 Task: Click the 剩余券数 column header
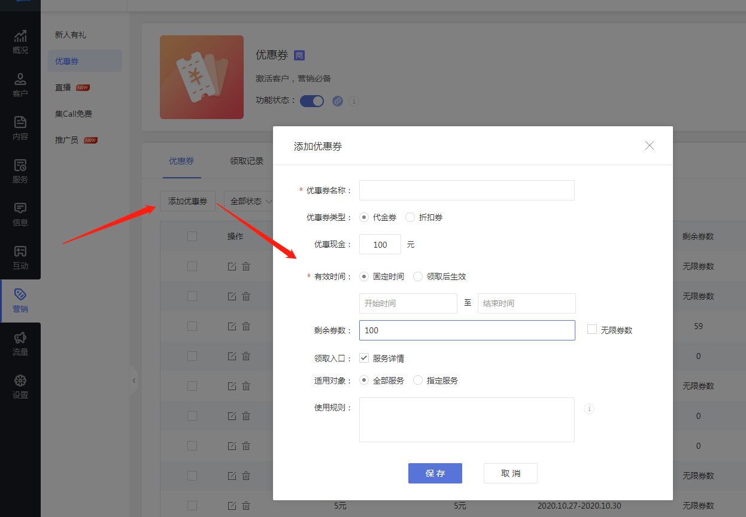click(x=698, y=236)
